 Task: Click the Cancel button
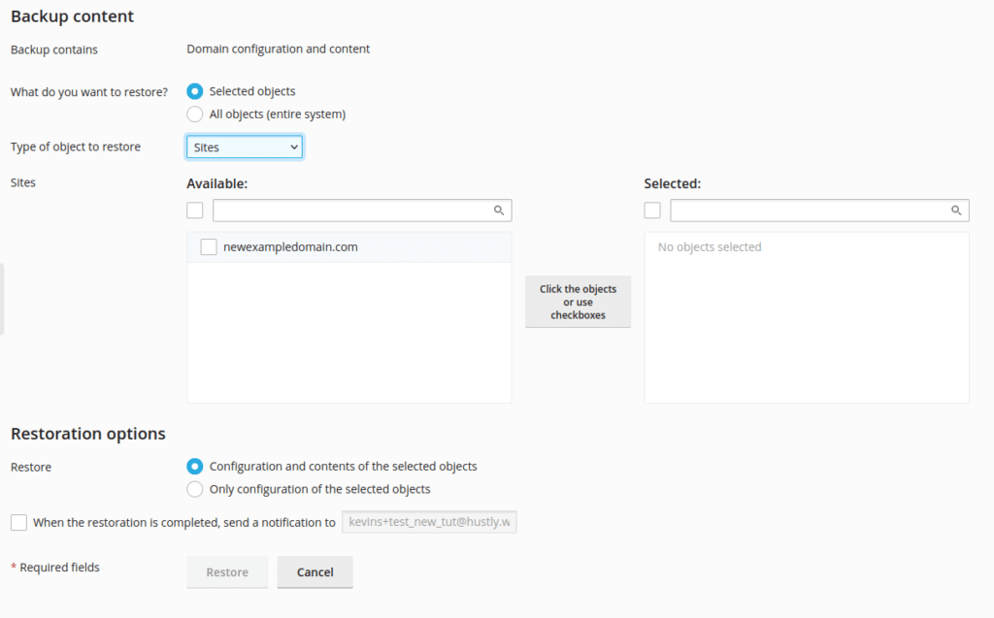315,571
